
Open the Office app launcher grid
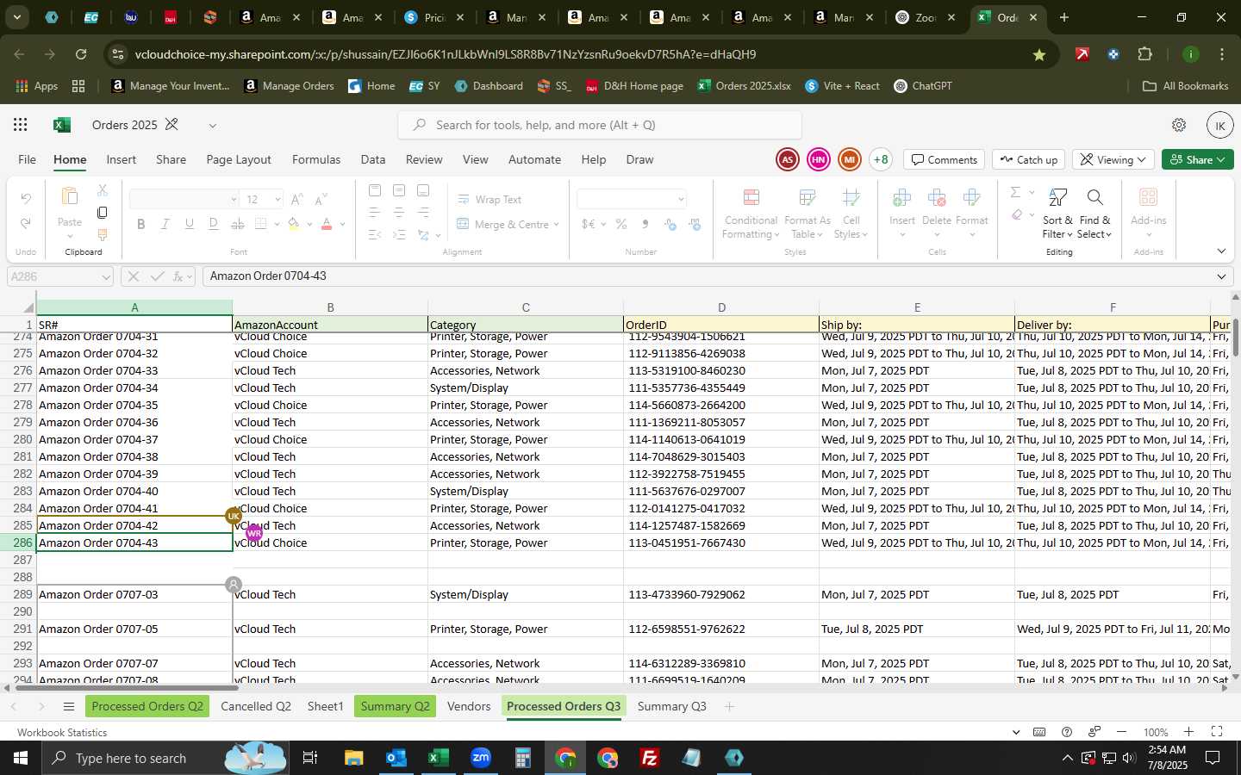point(21,125)
